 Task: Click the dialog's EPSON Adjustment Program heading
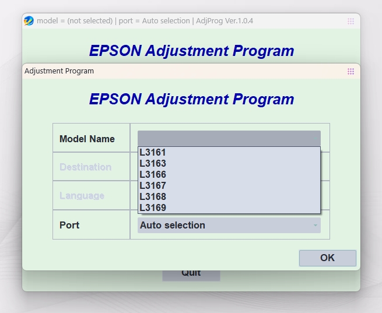coord(191,99)
